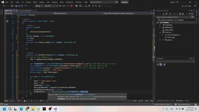Screen dimensions: 199x112
Task: Collapse Form1.cs node in Solution Explorer
Action: coord(160,32)
